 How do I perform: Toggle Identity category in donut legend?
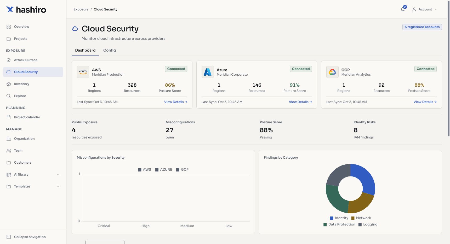coord(339,218)
